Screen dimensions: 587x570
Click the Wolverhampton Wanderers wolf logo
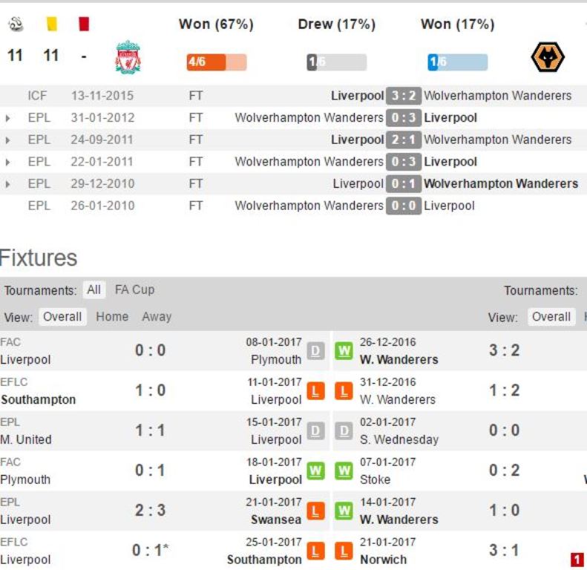[x=548, y=57]
